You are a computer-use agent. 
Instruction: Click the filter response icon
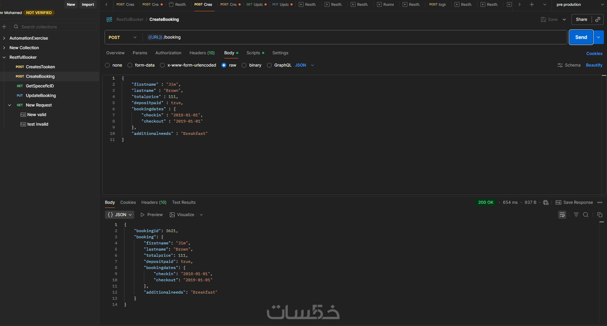(x=576, y=215)
